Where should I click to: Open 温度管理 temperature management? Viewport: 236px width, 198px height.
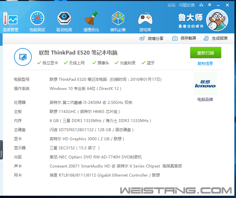pyautogui.click(x=10, y=22)
